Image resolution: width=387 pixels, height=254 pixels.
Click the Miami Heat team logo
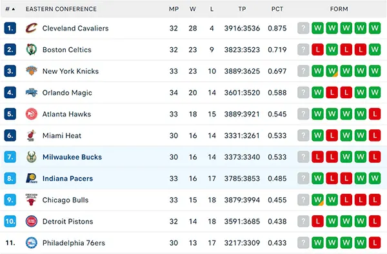pyautogui.click(x=31, y=136)
